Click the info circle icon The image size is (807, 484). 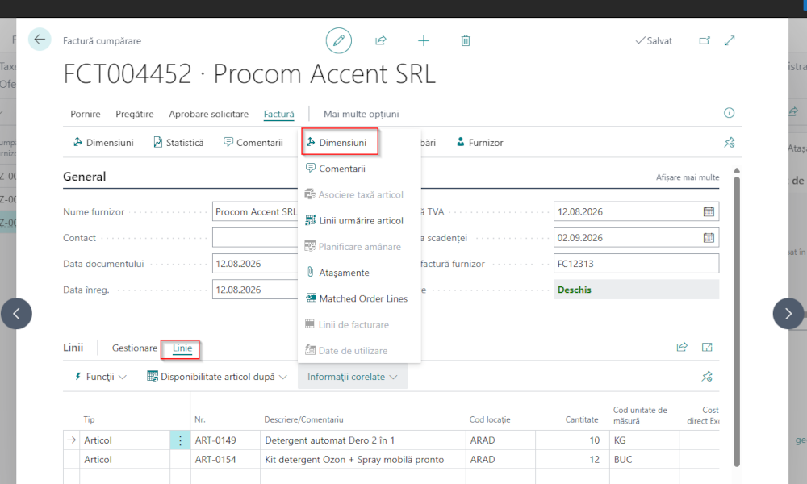[x=730, y=113]
